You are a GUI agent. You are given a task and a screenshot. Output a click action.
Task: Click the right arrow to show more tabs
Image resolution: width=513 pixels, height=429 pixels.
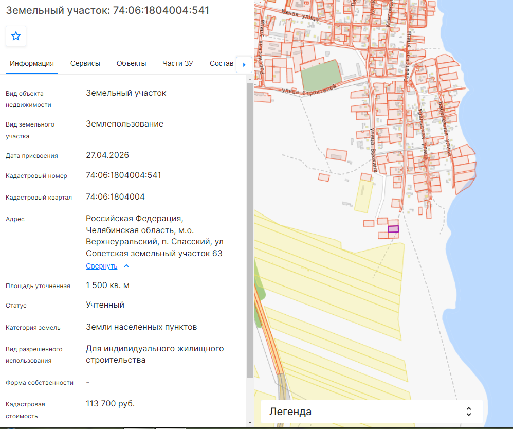(x=244, y=64)
